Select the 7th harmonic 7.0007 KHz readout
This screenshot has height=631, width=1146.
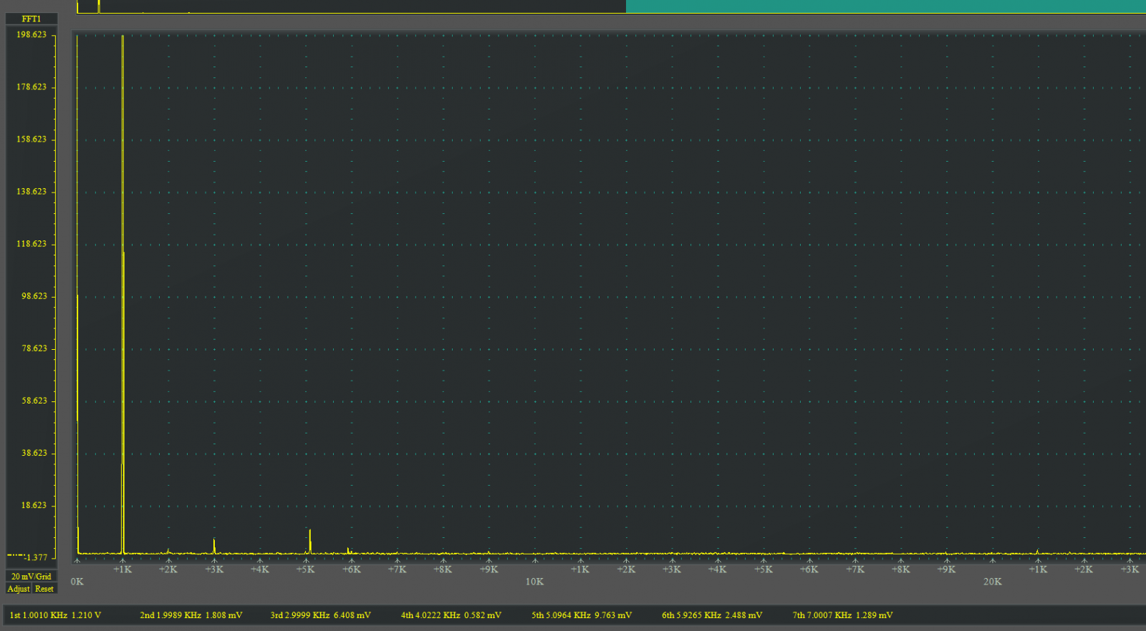[x=842, y=615]
